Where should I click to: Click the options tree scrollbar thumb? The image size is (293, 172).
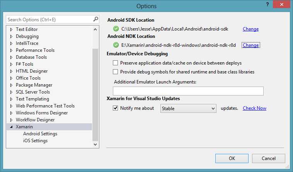(x=95, y=95)
